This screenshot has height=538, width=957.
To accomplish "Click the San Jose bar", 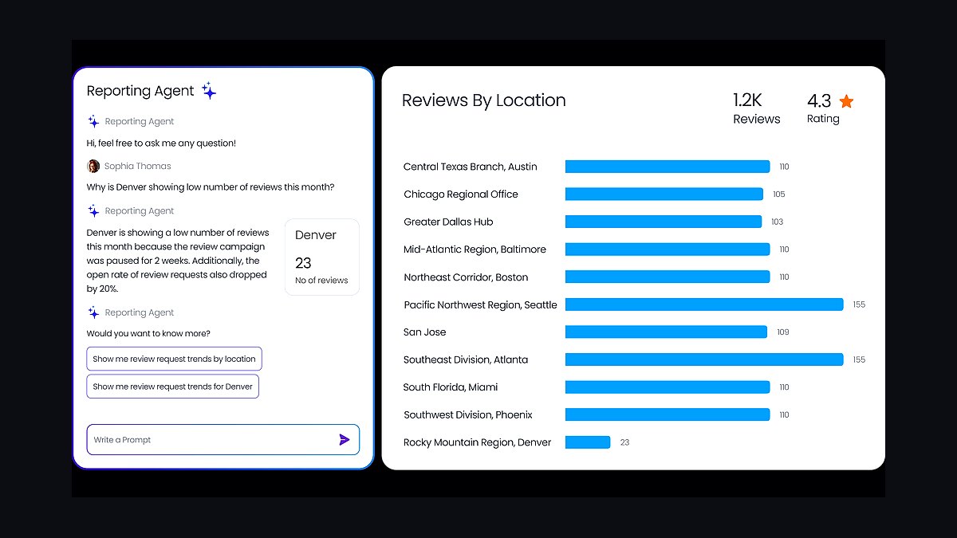I will tap(666, 332).
